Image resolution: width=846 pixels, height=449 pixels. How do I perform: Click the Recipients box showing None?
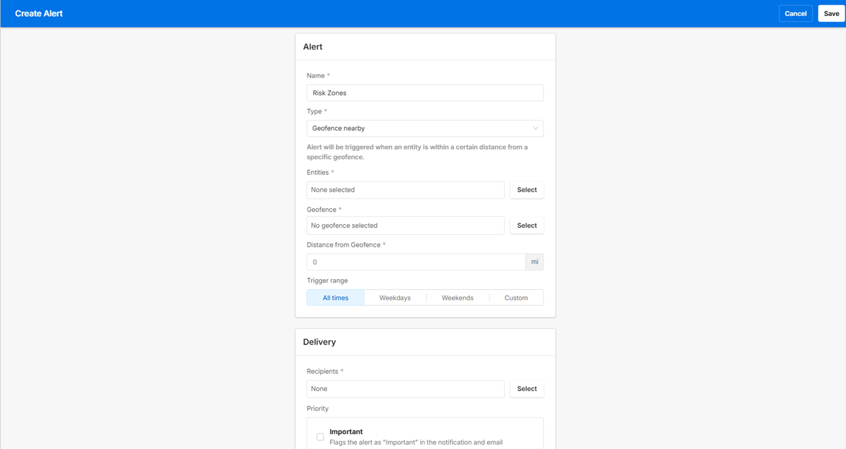(405, 389)
